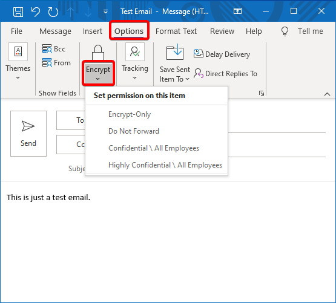The width and height of the screenshot is (336, 303).
Task: Expand the Encrypt dropdown button
Action: [x=98, y=73]
